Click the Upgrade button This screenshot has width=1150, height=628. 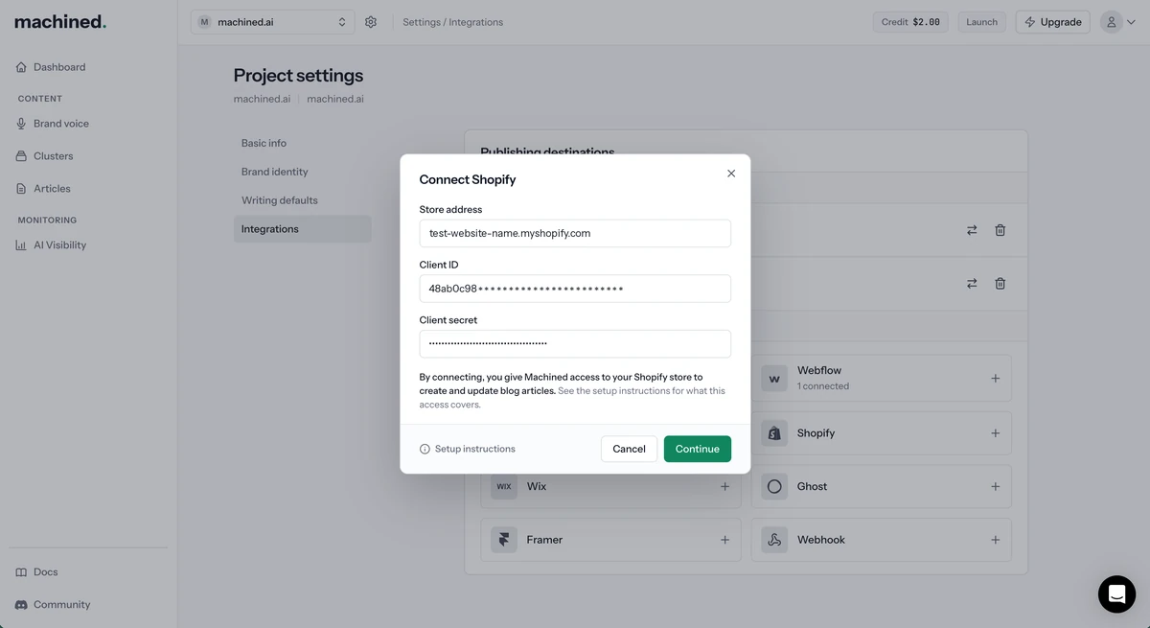pyautogui.click(x=1052, y=22)
